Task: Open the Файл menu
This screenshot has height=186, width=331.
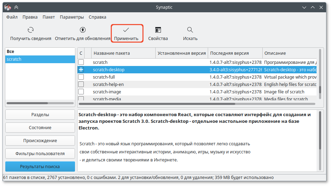Action: (12, 17)
